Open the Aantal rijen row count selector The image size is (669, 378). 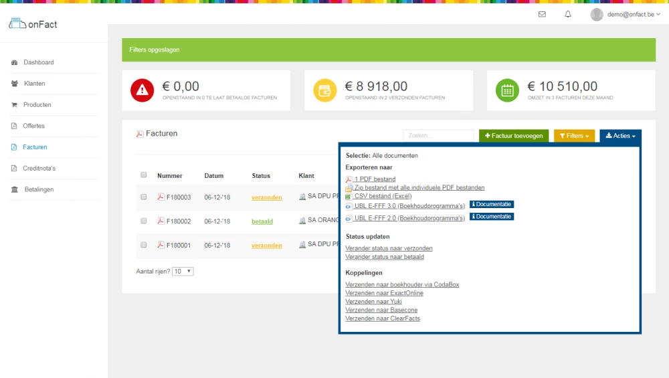(x=183, y=272)
